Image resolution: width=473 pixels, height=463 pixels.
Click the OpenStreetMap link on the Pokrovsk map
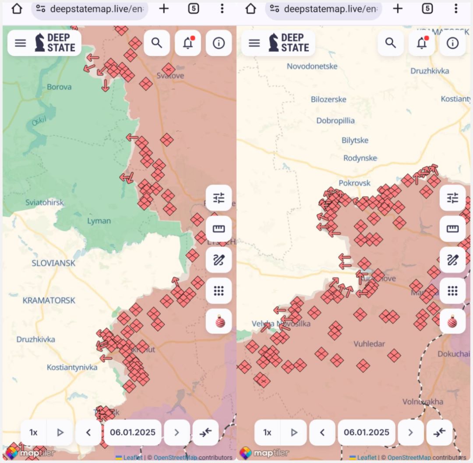pyautogui.click(x=409, y=458)
